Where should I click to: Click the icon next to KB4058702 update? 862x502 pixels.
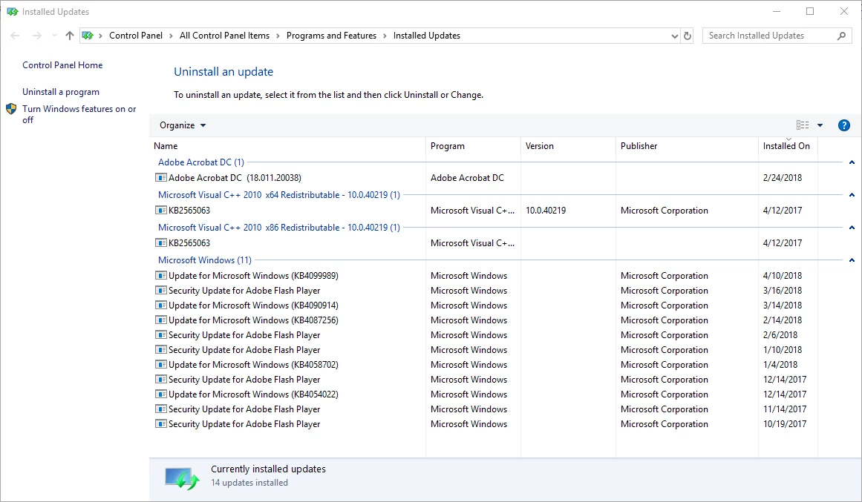coord(160,364)
